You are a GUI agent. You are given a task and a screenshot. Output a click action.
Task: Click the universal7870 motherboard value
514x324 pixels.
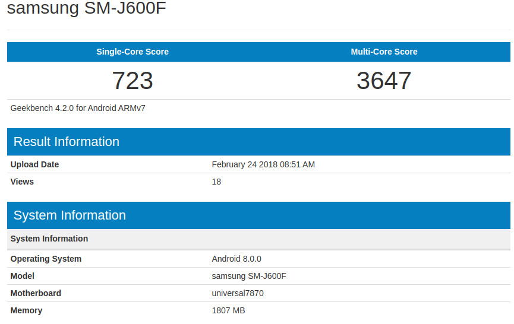tap(238, 293)
